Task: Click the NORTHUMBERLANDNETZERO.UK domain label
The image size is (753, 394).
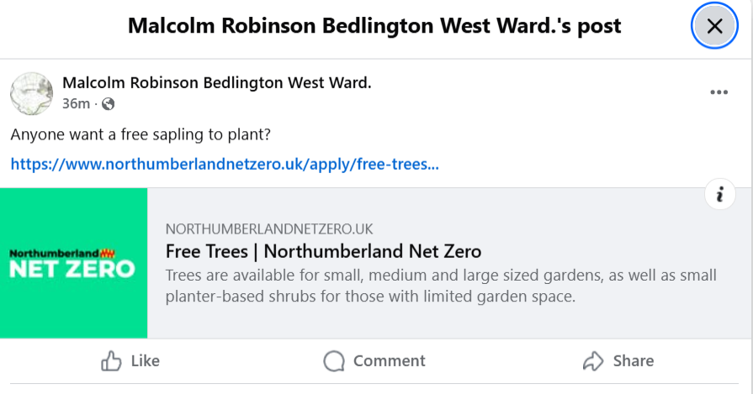Action: (x=269, y=229)
